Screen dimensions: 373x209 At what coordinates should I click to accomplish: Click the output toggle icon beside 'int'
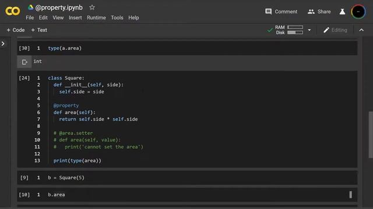point(24,62)
